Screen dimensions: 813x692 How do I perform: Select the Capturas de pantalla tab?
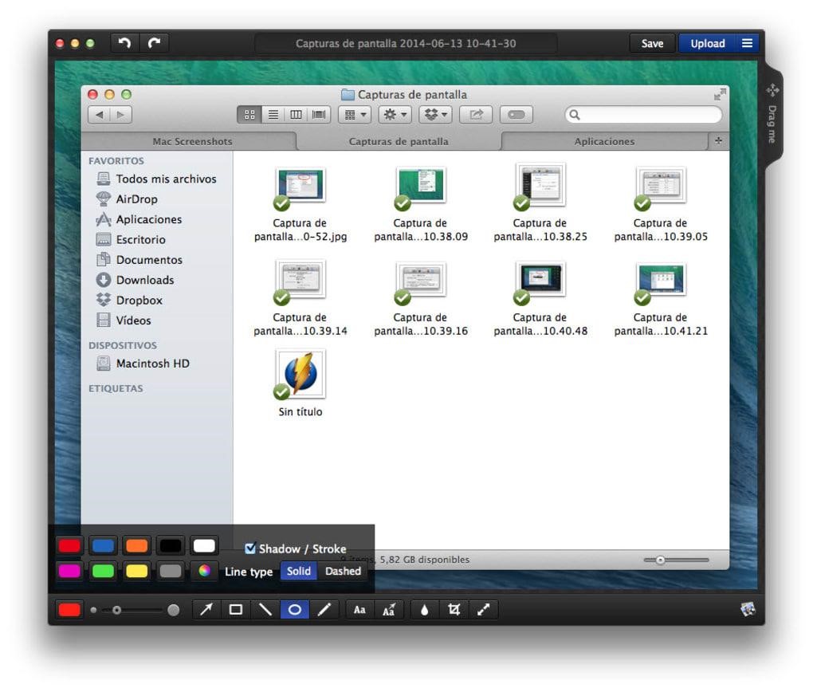point(399,141)
